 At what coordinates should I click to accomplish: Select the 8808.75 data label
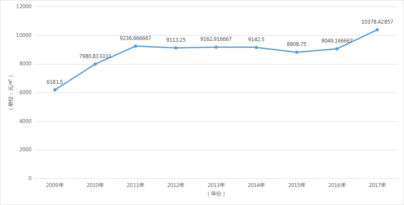(x=297, y=44)
